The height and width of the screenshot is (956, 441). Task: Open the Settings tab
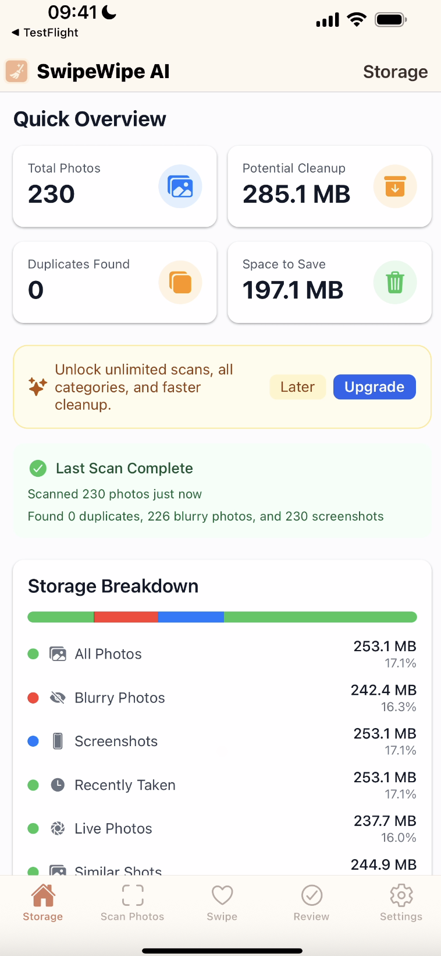click(x=401, y=902)
